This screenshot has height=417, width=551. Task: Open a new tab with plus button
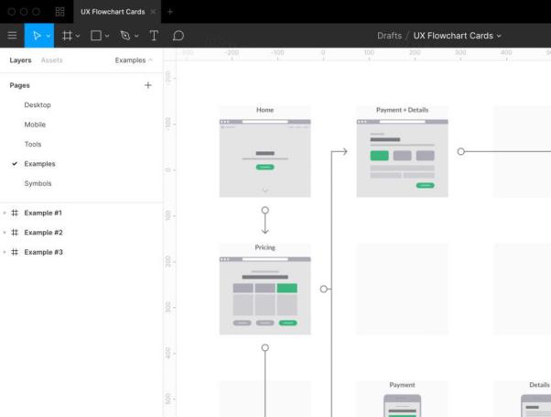[x=170, y=12]
